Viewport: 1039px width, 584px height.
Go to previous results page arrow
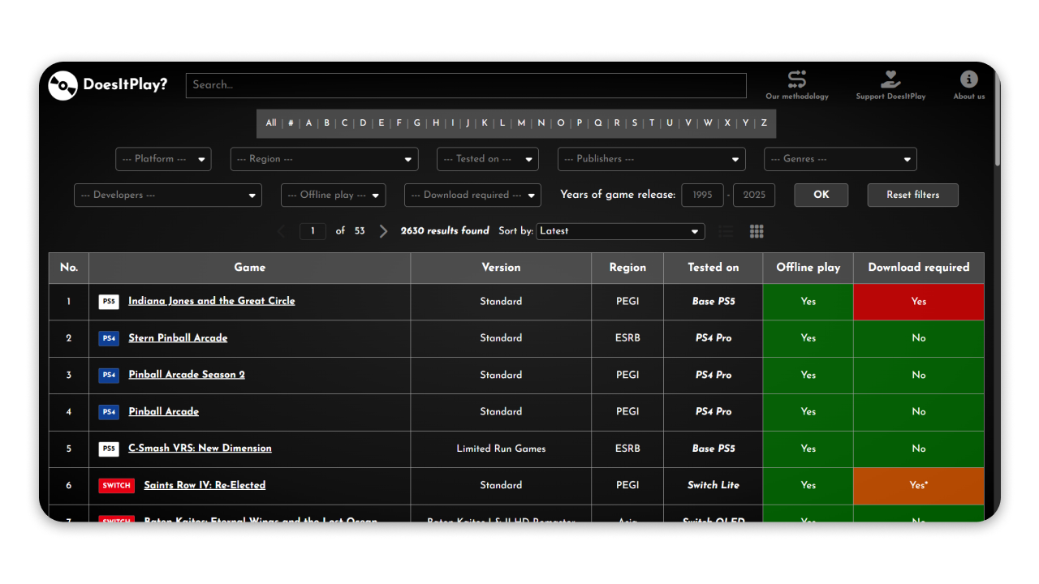coord(282,231)
